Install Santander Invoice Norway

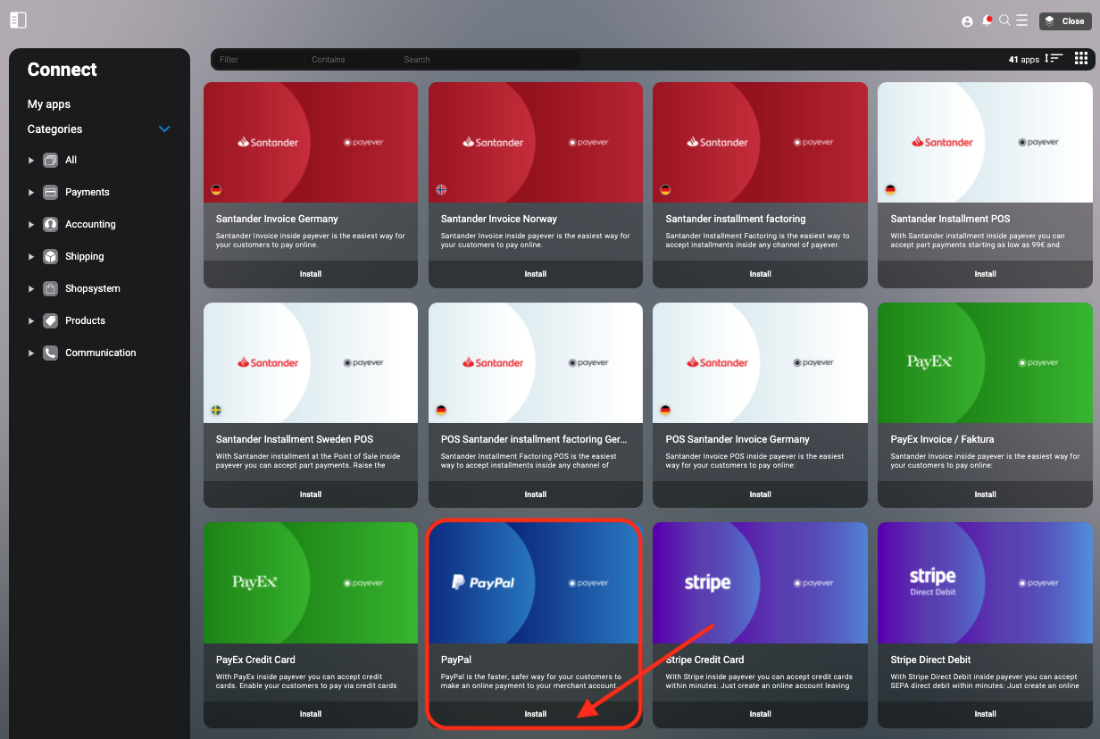(x=536, y=274)
